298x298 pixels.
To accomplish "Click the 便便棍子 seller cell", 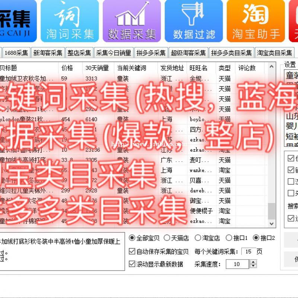I will point(201,211).
